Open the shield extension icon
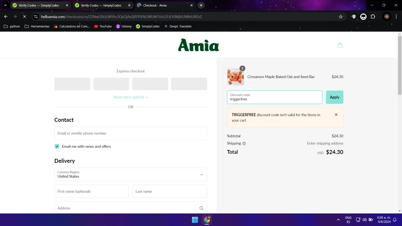 pos(354,17)
